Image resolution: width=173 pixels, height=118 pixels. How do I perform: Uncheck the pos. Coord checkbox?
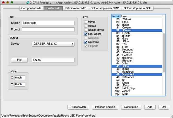(86, 34)
